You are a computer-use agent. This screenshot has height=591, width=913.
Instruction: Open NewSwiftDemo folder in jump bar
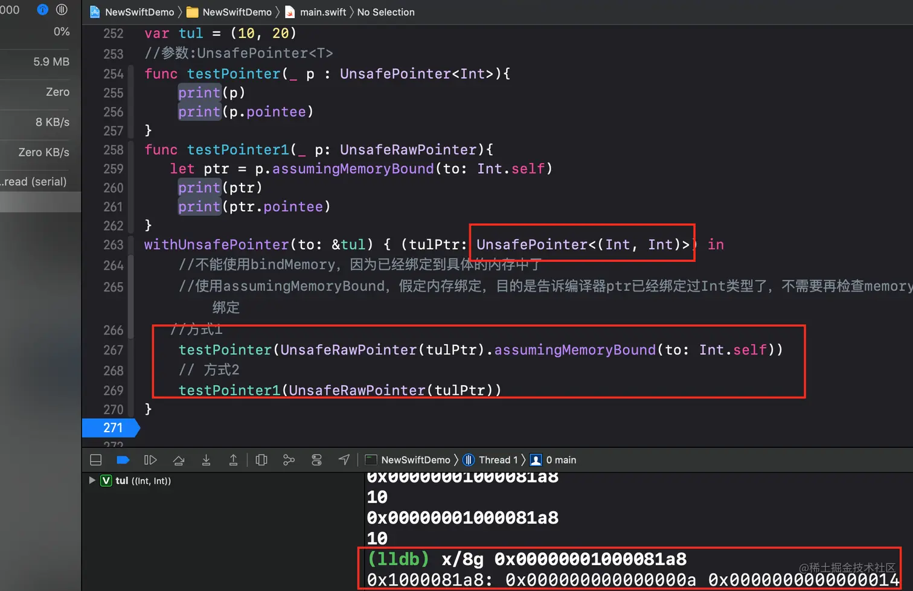coord(229,12)
